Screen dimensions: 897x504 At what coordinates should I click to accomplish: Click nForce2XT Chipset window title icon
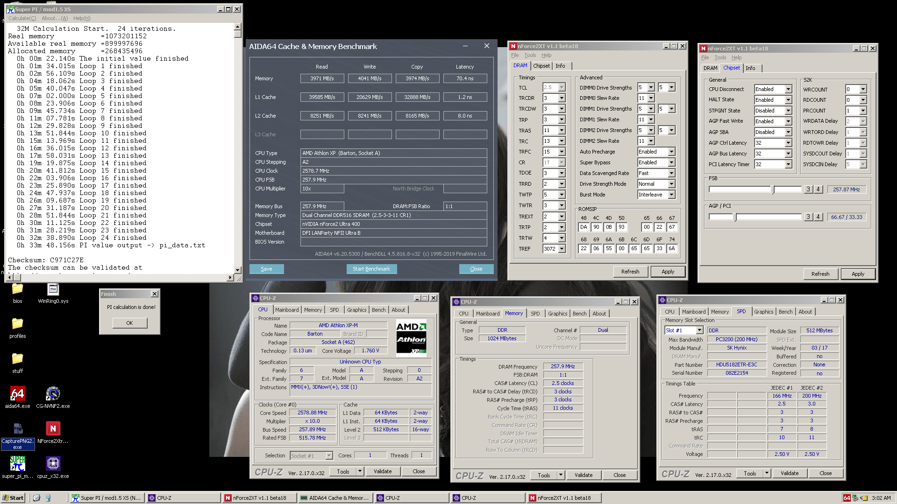[x=703, y=49]
